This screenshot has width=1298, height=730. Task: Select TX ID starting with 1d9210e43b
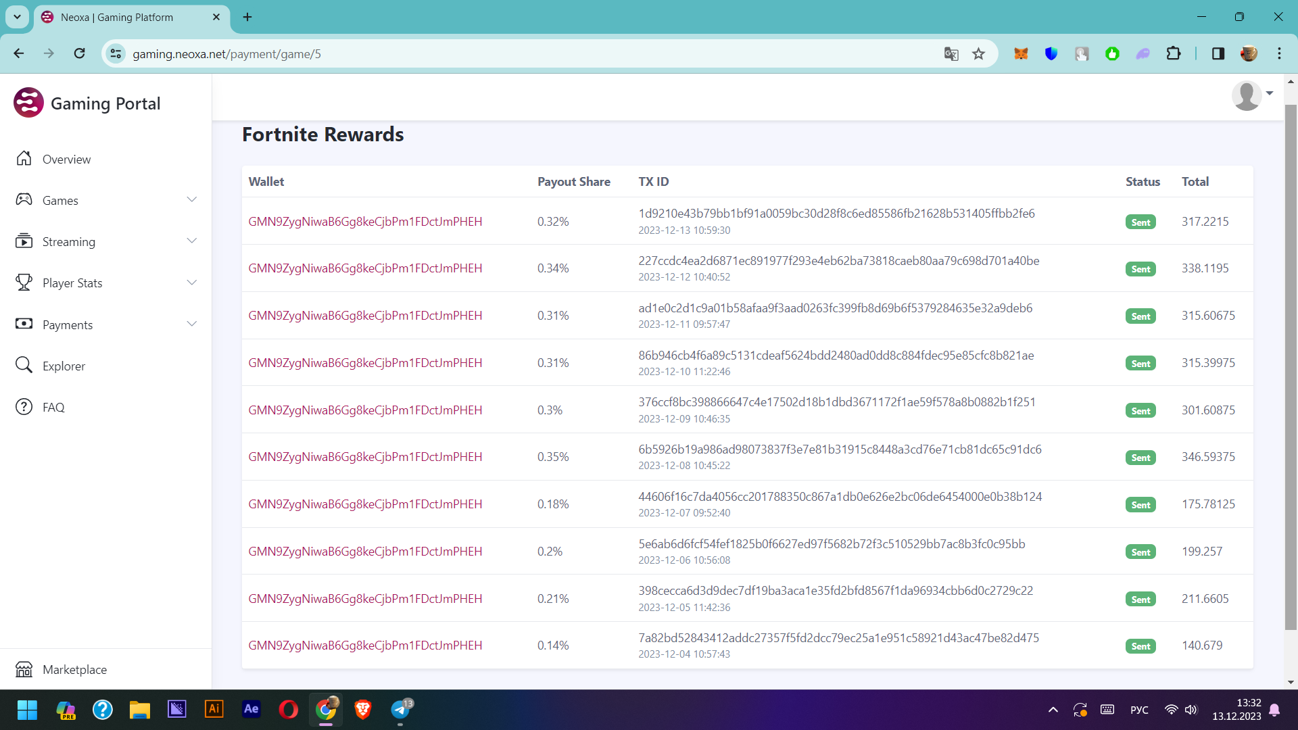[x=836, y=214]
